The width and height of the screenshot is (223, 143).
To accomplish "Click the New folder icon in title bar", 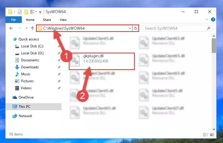I will click(x=26, y=12).
